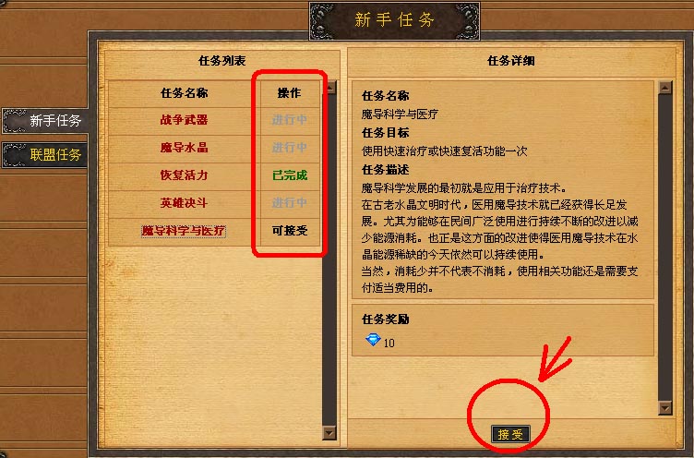Click 进行中 status next to 战争武器
The width and height of the screenshot is (694, 458).
click(x=290, y=120)
